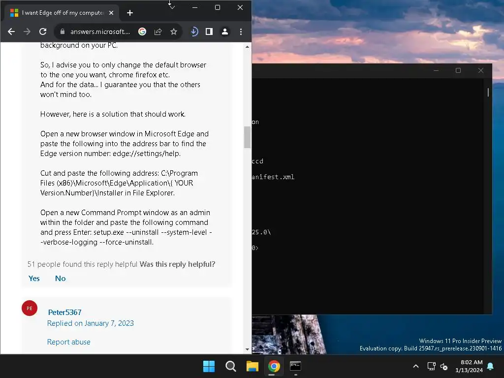Screen dimensions: 504x378
Task: Open taskbar Search
Action: (x=230, y=366)
